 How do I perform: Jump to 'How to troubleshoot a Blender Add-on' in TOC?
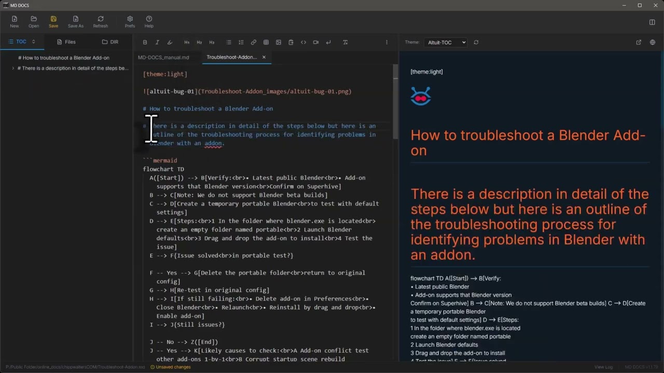(64, 58)
